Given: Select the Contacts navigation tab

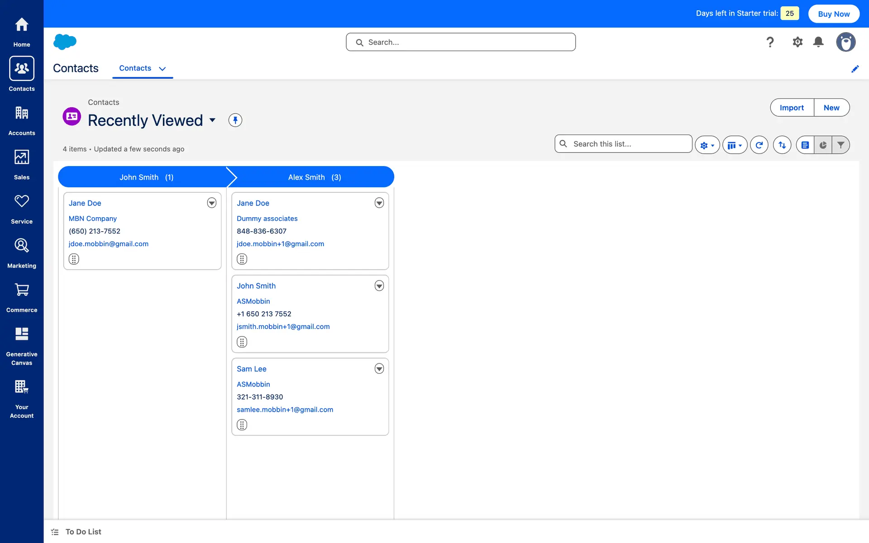Looking at the screenshot, I should pyautogui.click(x=135, y=68).
